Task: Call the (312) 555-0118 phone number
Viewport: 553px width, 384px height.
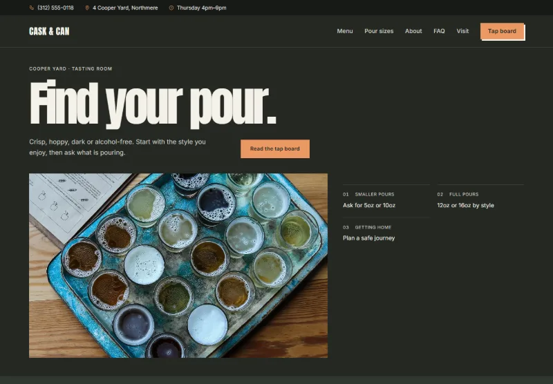Action: click(55, 8)
